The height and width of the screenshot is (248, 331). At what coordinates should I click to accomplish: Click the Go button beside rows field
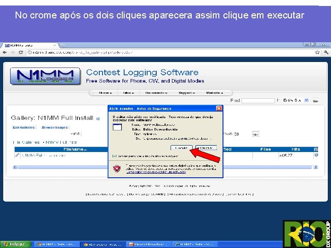[x=256, y=134]
